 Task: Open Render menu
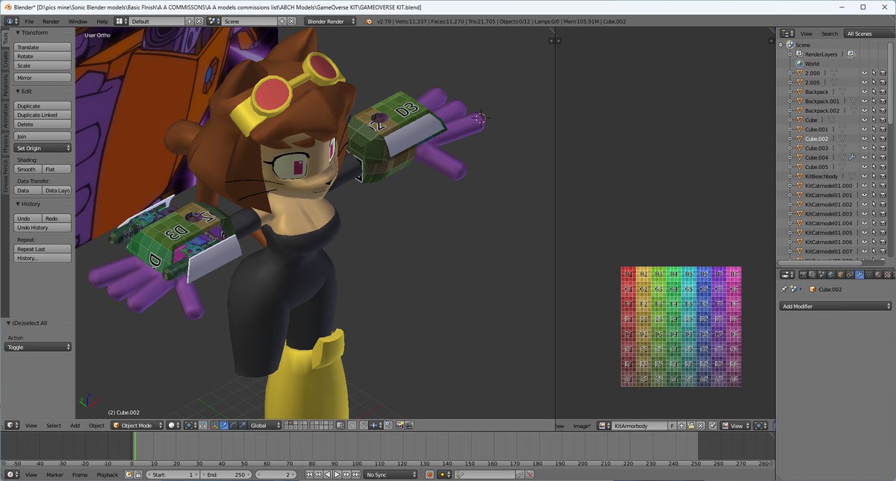point(51,22)
